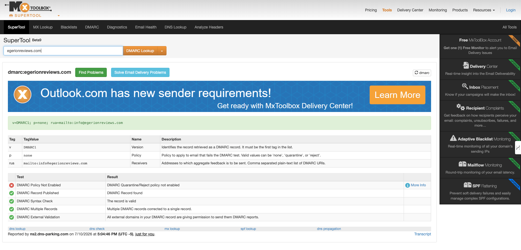521x250 pixels.
Task: Open Pricing page
Action: [371, 10]
